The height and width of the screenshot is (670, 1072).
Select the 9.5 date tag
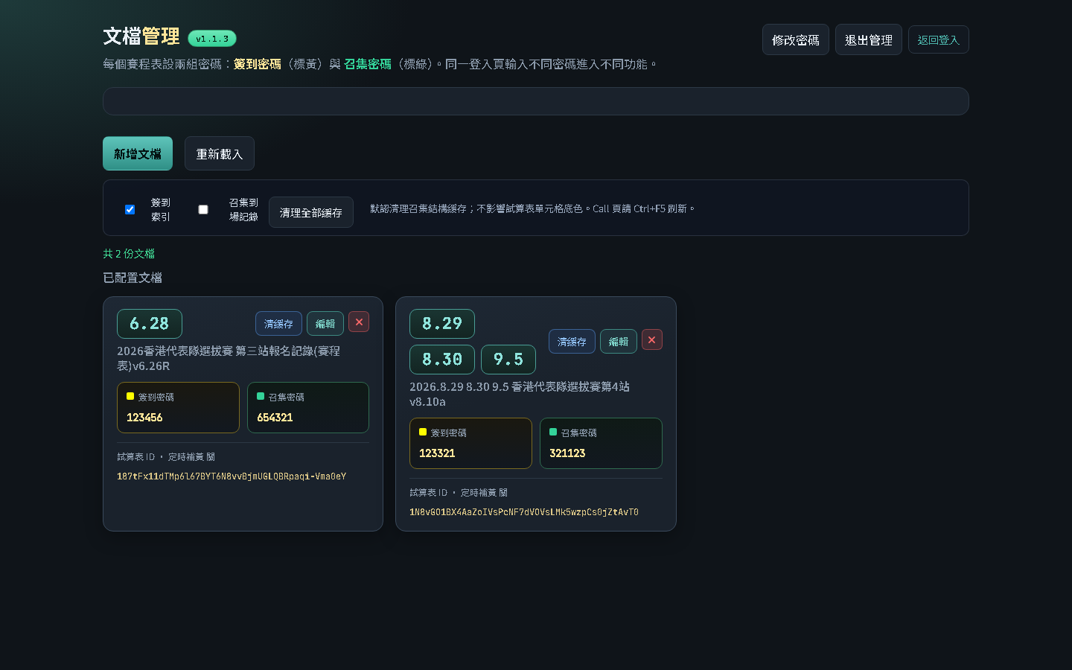508,360
